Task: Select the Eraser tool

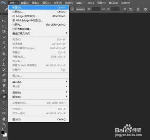Action: [4, 75]
